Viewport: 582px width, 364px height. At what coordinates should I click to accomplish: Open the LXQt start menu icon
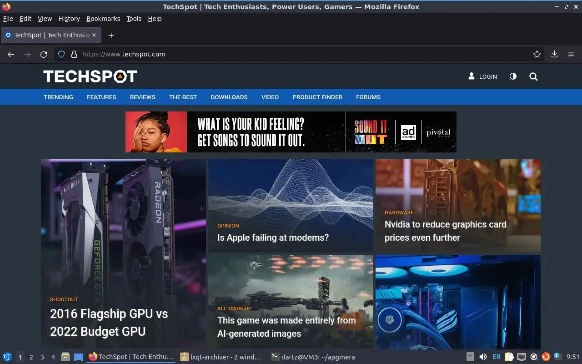tap(7, 357)
